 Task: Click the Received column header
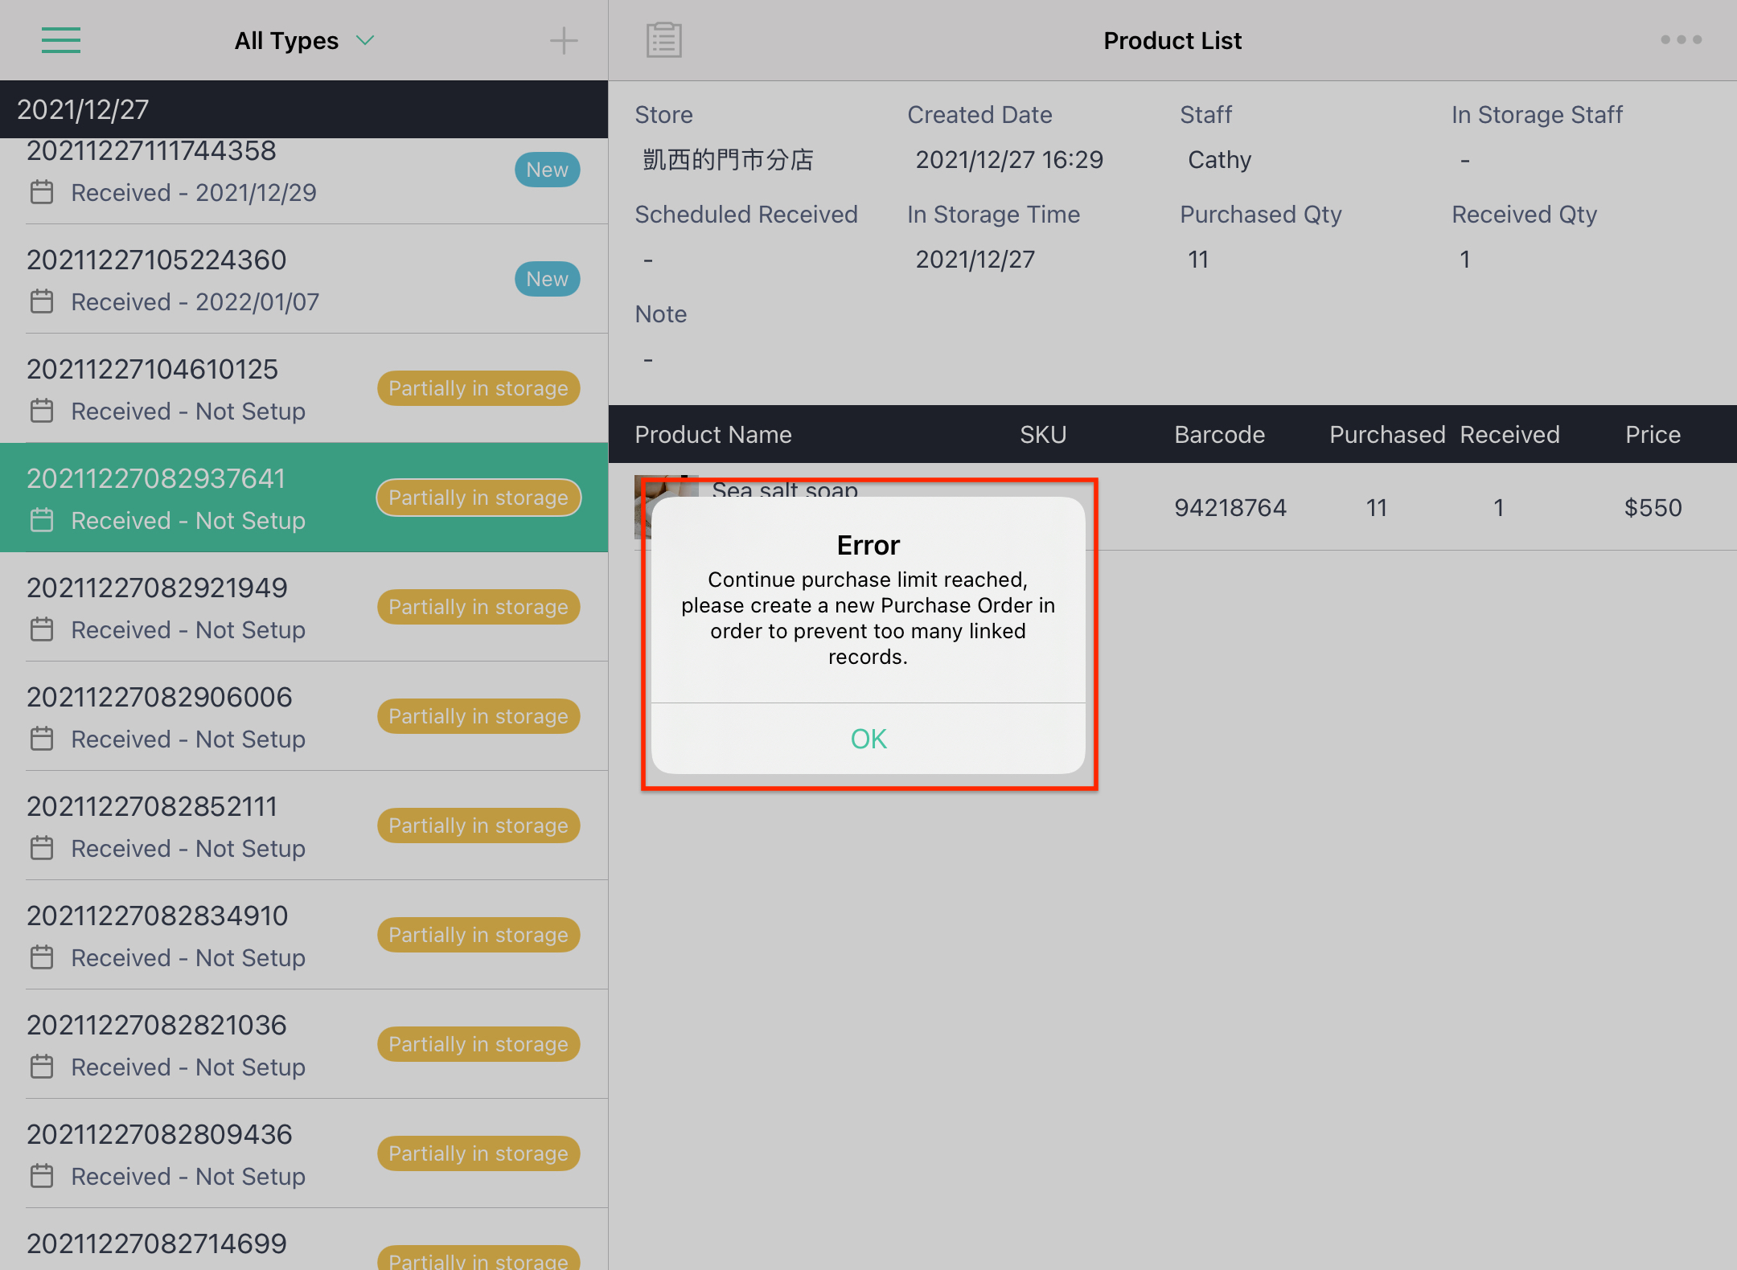click(1509, 434)
